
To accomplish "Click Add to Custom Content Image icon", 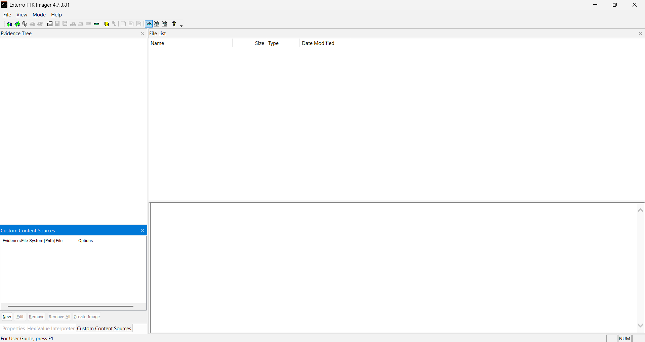I will click(x=73, y=24).
